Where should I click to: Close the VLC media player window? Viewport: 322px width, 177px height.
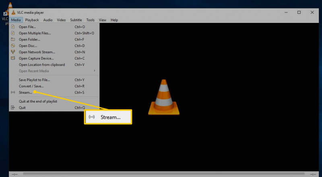click(312, 12)
